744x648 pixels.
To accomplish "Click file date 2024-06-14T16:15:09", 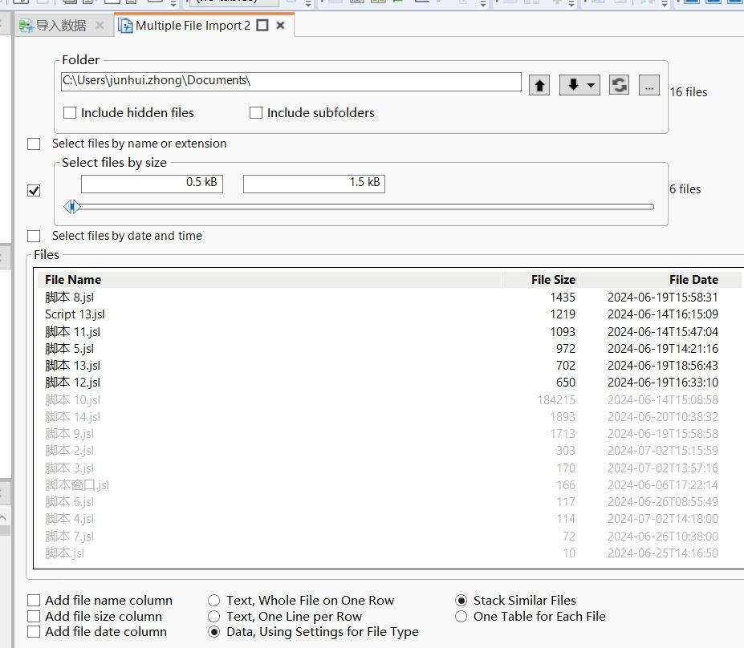I will (x=663, y=314).
